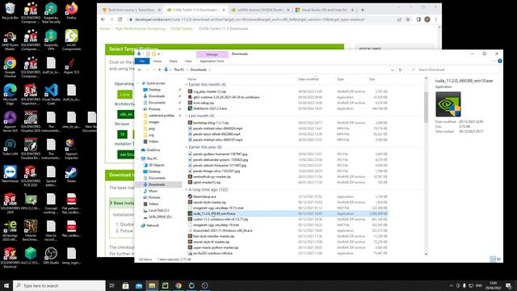Viewport: 517px width, 291px height.
Task: Select Local Disk (C:) in navigation pane
Action: click(x=158, y=210)
